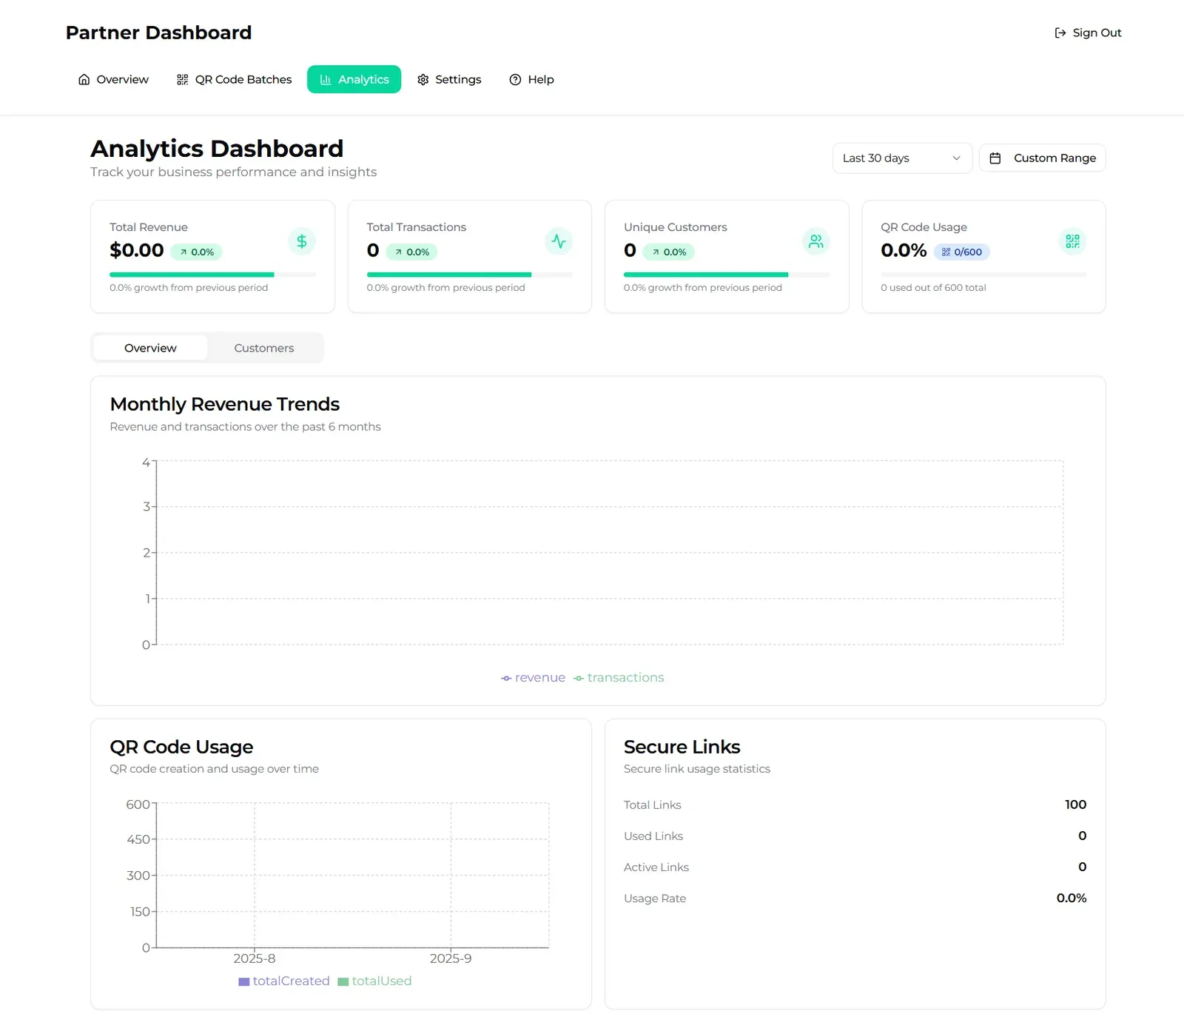The height and width of the screenshot is (1028, 1184).
Task: Click the Unique Customers progress bar
Action: pyautogui.click(x=727, y=275)
